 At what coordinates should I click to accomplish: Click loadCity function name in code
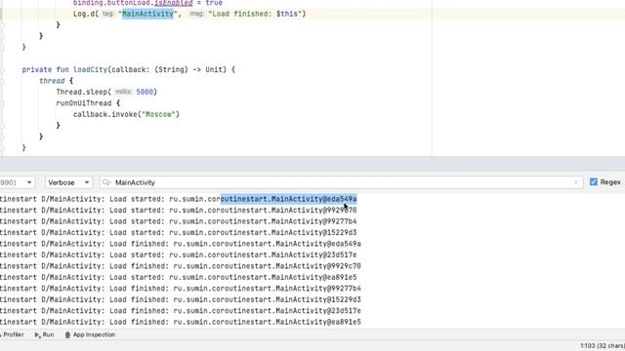[x=90, y=69]
